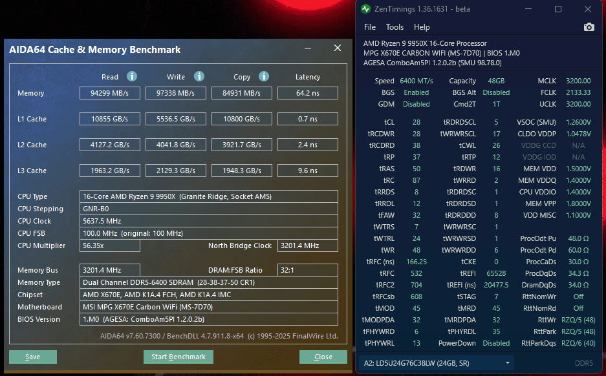Click Chipset field AMD X670E
Viewport: 606px width, 376px height.
click(209, 295)
